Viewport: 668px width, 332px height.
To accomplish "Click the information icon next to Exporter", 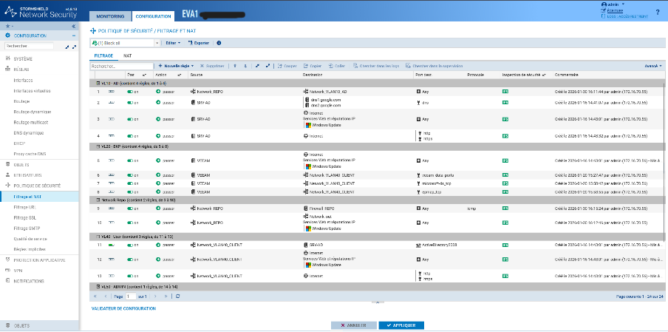I will click(x=219, y=43).
